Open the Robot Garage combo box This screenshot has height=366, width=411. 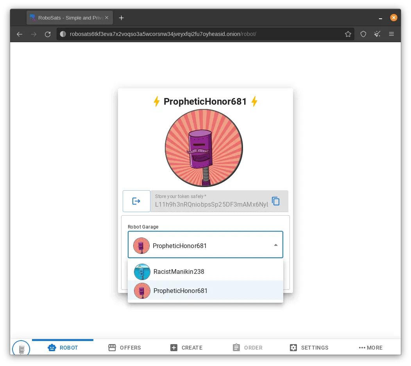pos(205,245)
